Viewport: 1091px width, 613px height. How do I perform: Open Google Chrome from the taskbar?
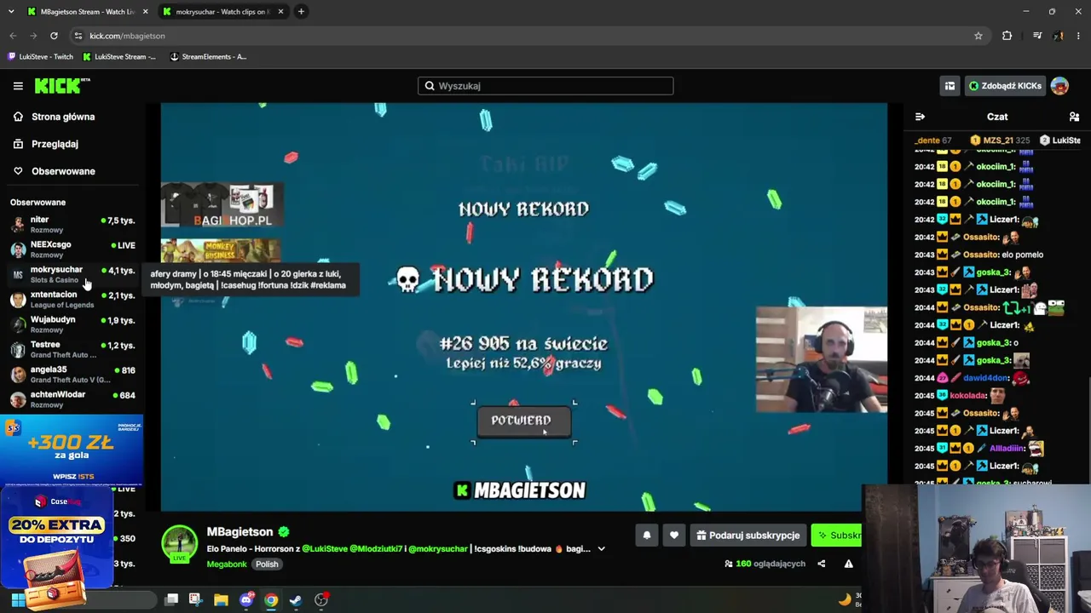[271, 600]
